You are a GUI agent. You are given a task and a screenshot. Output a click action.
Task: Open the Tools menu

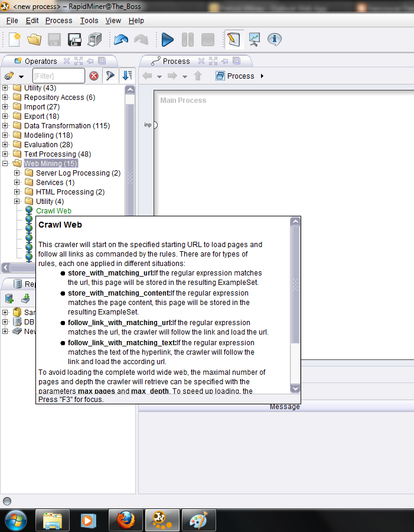(x=89, y=21)
